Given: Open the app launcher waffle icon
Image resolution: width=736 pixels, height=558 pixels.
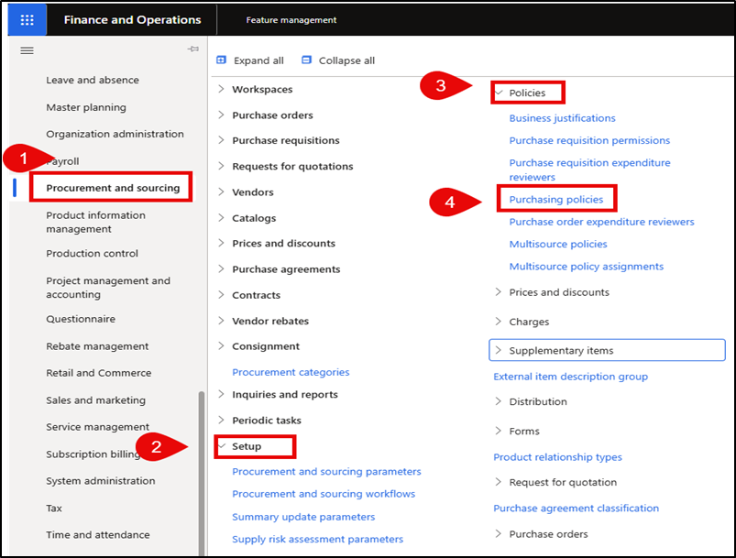Looking at the screenshot, I should point(27,19).
